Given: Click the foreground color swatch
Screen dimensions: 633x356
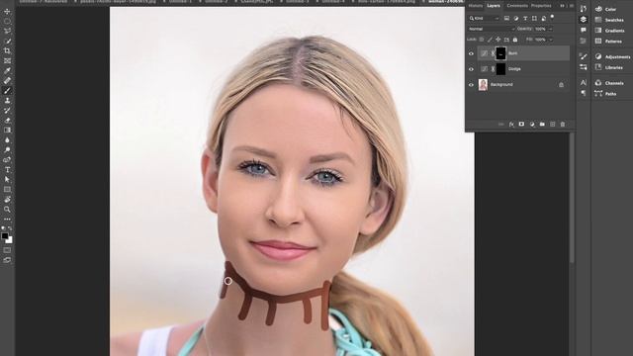Looking at the screenshot, I should pos(5,235).
